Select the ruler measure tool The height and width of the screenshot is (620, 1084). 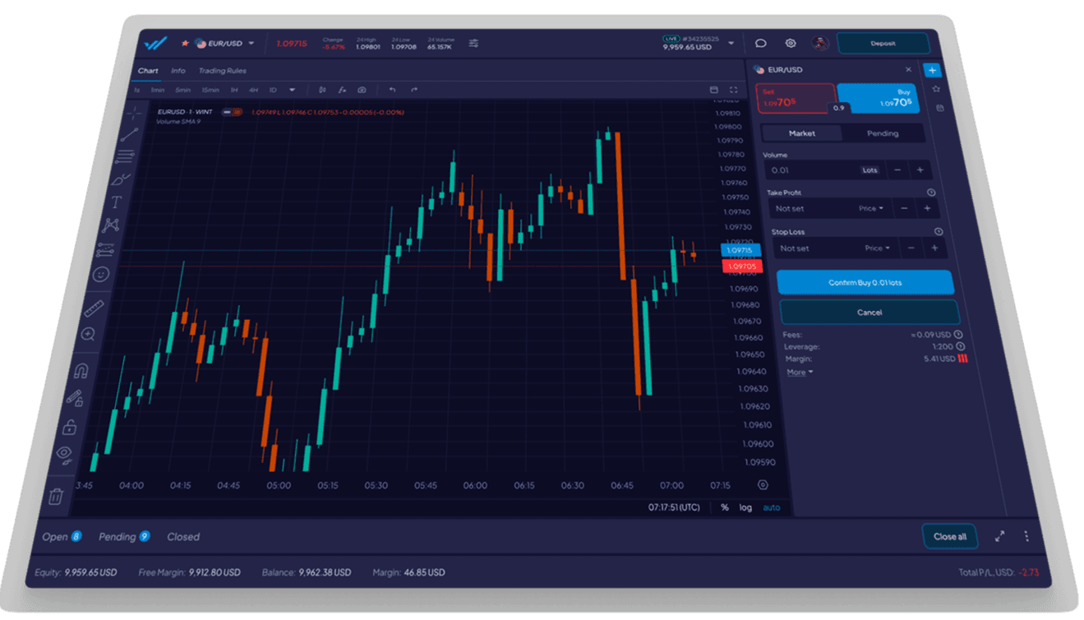point(95,308)
